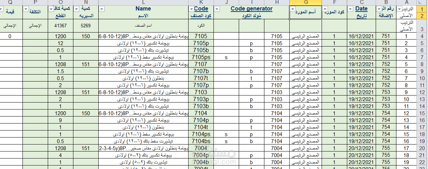
Task: Select the letter t in row 10
Action: tap(251, 78)
